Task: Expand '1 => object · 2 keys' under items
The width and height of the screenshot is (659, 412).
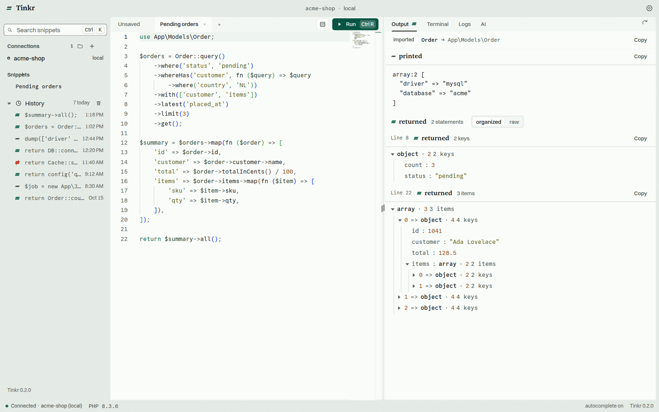Action: click(414, 286)
